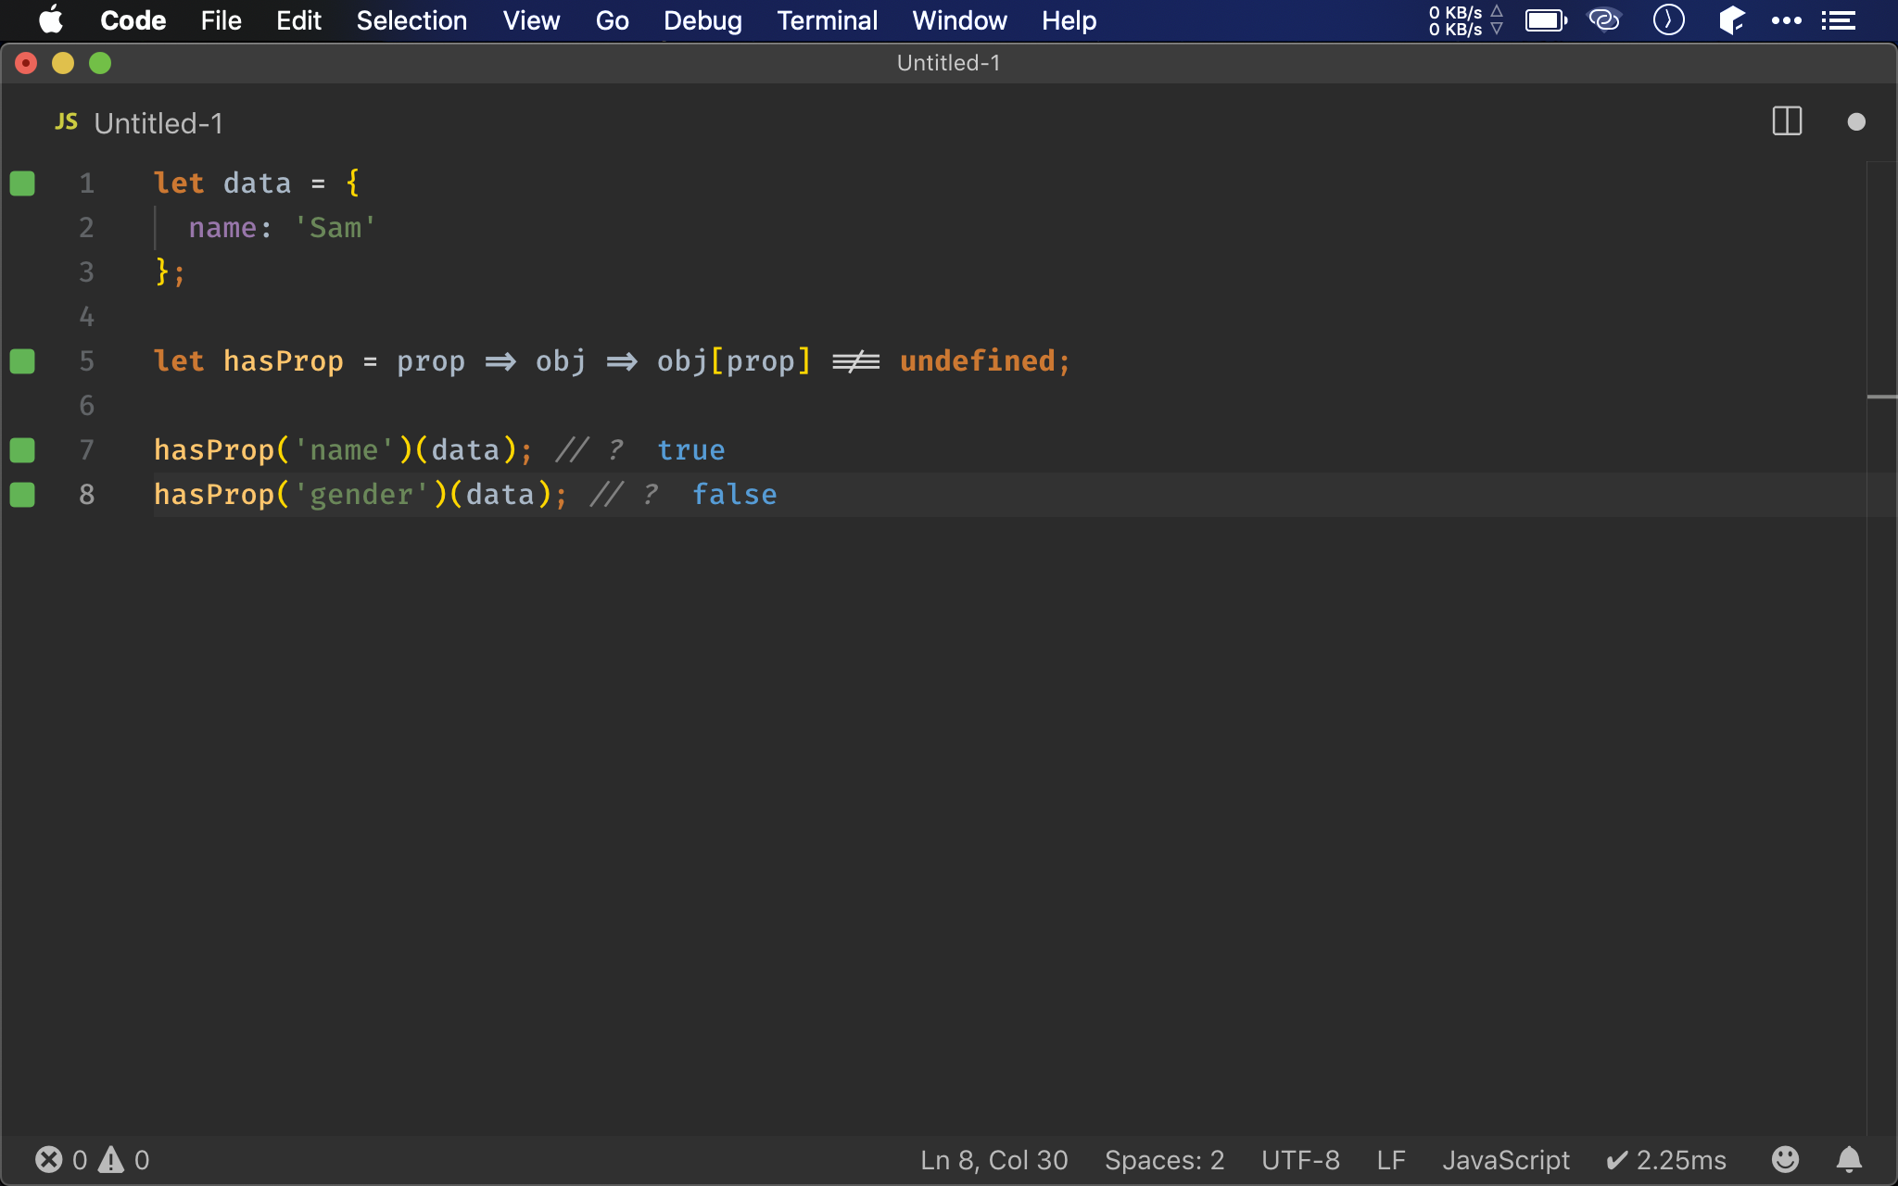This screenshot has width=1898, height=1186.
Task: Split the editor to the right
Action: [1787, 121]
